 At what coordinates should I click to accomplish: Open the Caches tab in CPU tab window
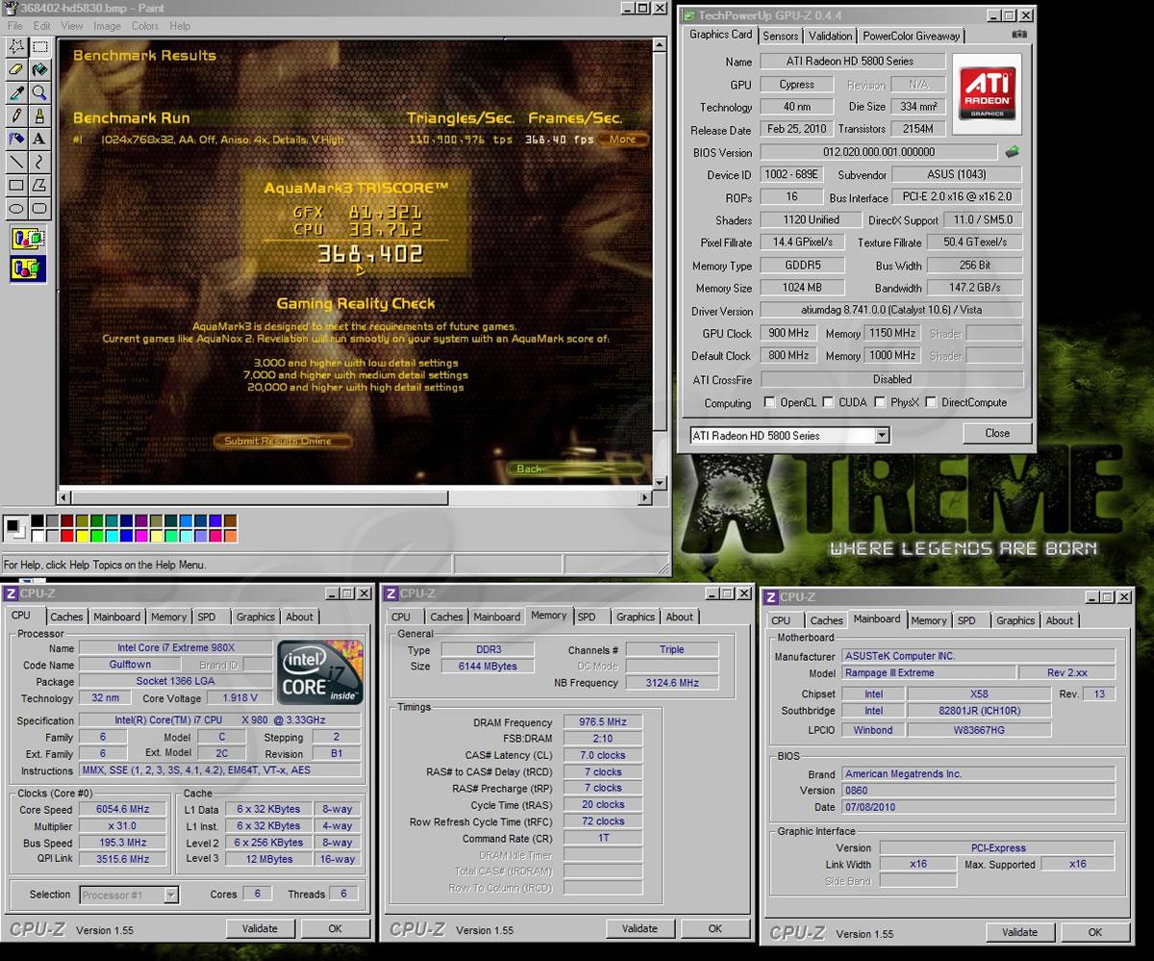[66, 617]
